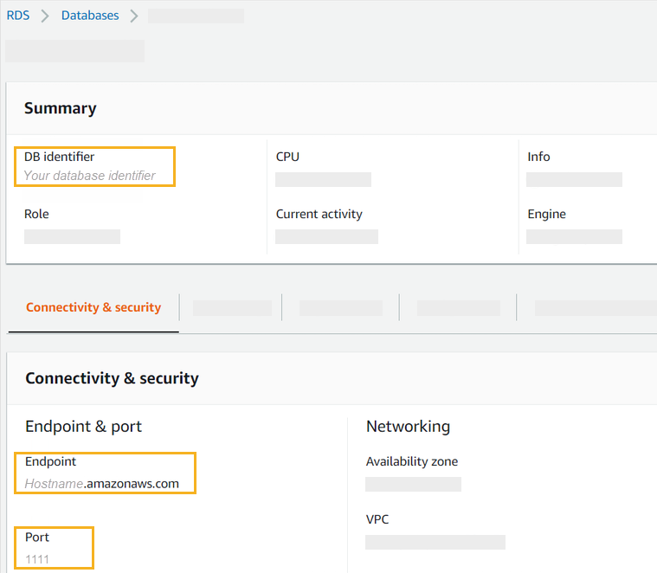Screen dimensions: 657x573
Task: Click the DB identifier label
Action: point(59,157)
